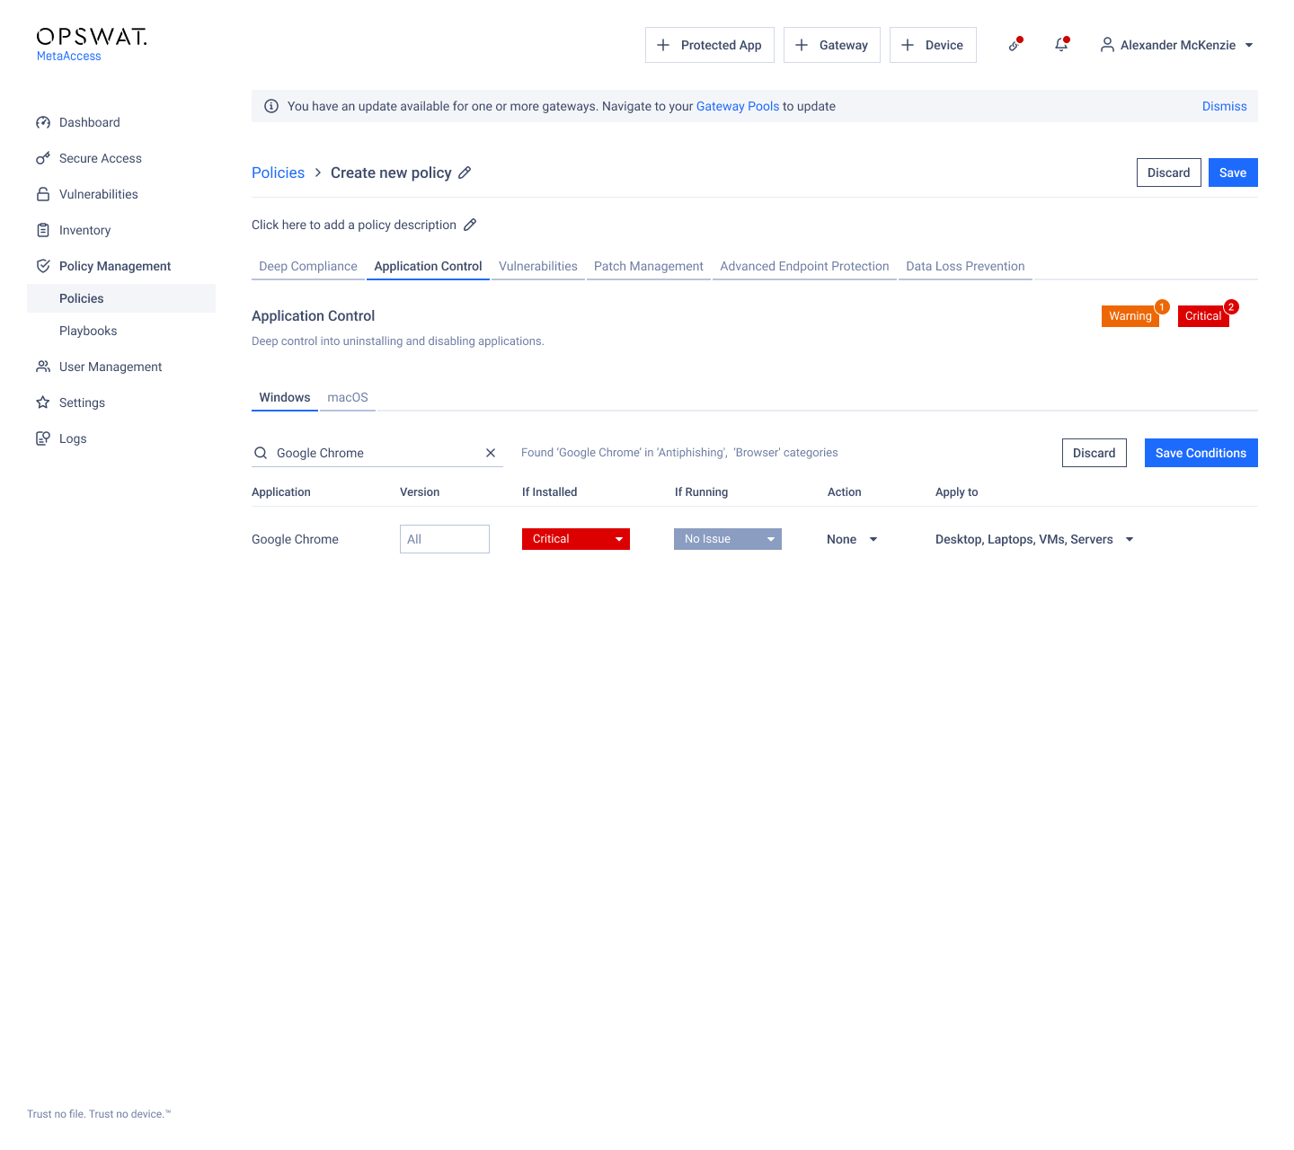Click the Warning severity badge
The width and height of the screenshot is (1294, 1150).
(1130, 315)
